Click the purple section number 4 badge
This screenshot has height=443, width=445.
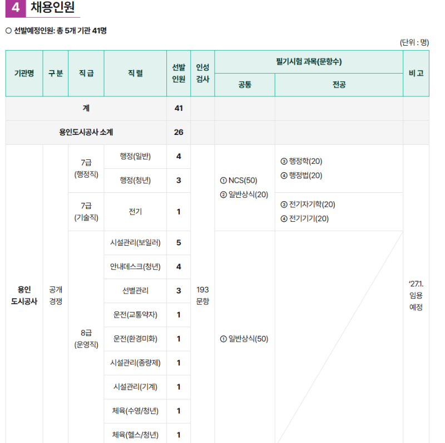(x=16, y=8)
